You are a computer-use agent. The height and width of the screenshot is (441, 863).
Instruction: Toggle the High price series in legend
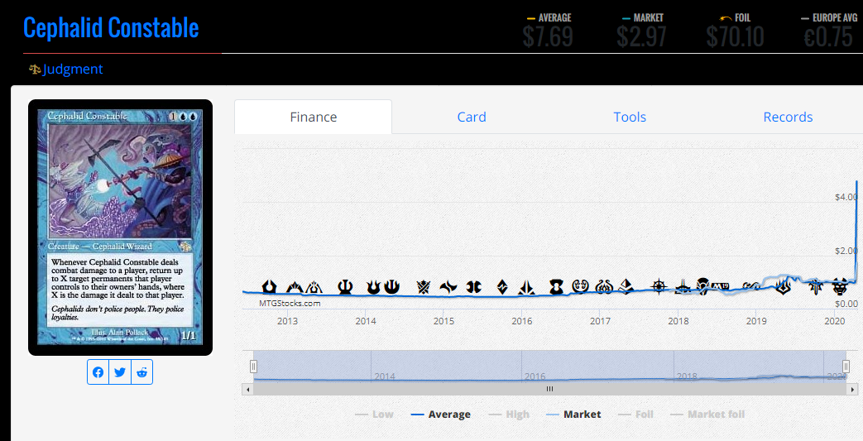[509, 415]
